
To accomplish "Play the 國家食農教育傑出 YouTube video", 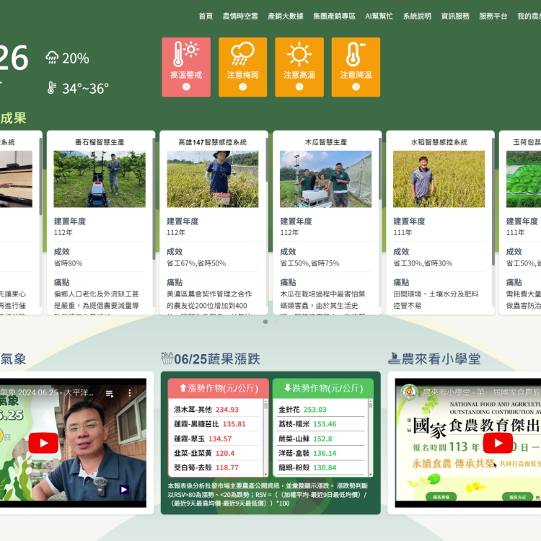I will tap(498, 443).
